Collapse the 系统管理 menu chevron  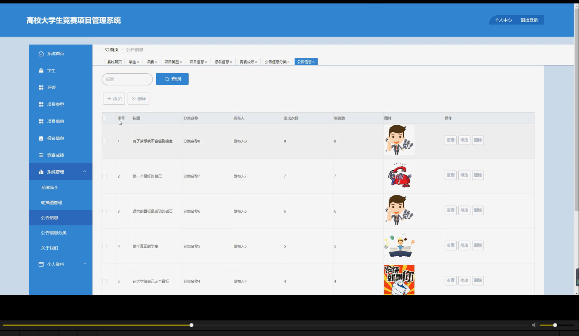pos(85,171)
